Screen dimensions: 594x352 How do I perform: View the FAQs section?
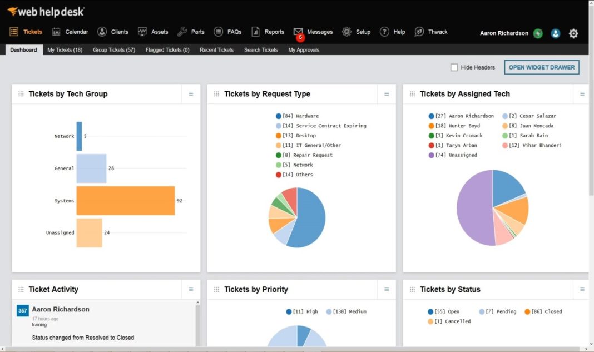tap(234, 32)
